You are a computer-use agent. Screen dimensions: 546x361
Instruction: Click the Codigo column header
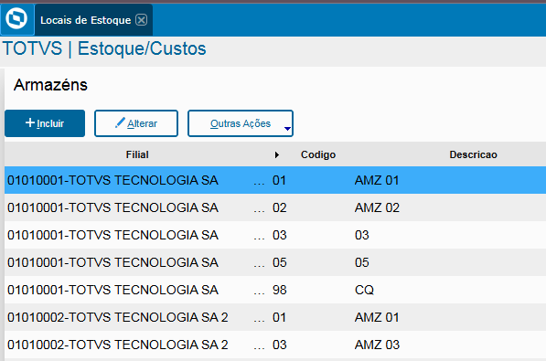(x=318, y=154)
